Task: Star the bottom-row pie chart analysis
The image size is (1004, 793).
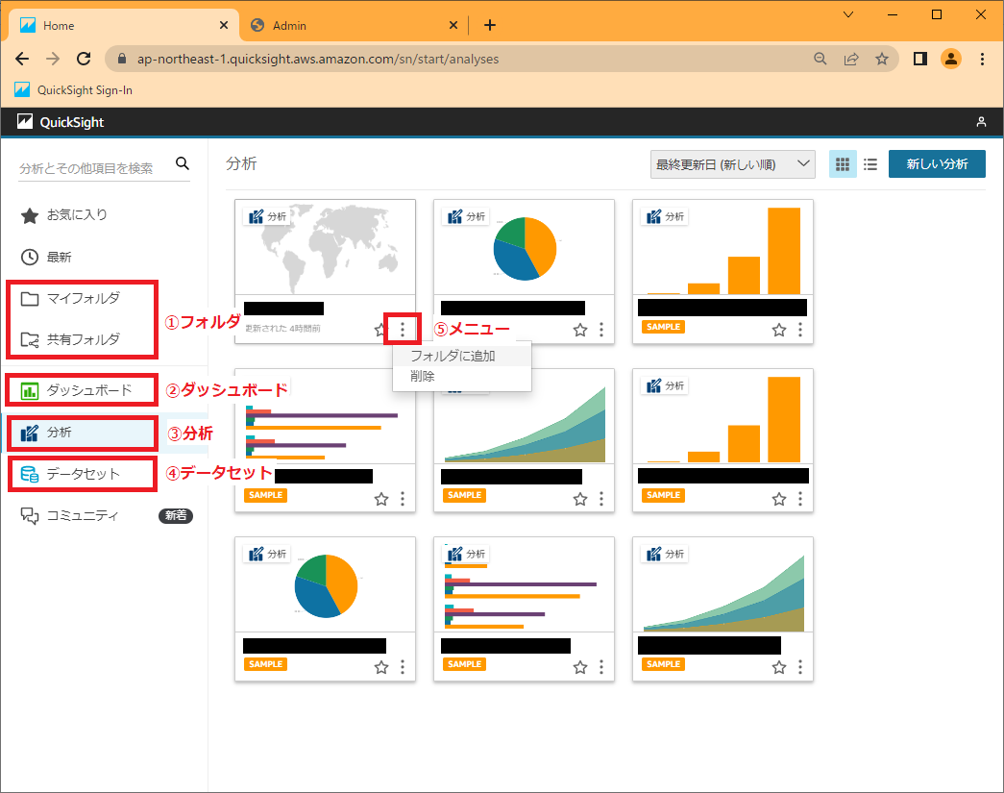Action: [x=381, y=667]
